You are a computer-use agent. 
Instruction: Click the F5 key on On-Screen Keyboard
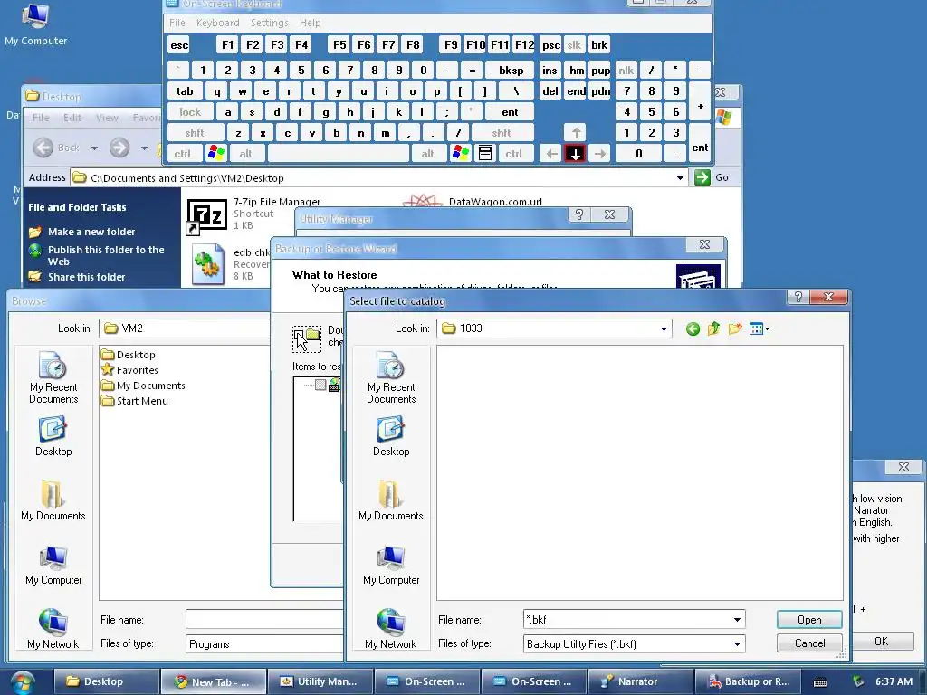pyautogui.click(x=339, y=45)
